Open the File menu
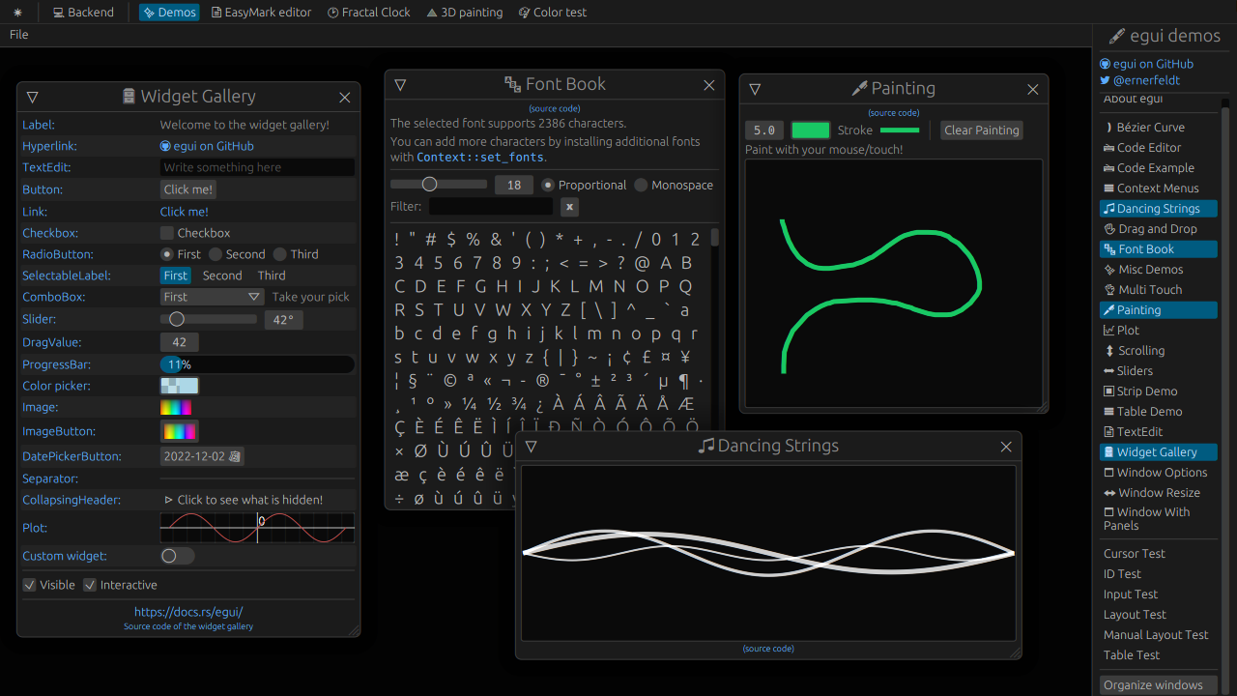 (x=19, y=35)
